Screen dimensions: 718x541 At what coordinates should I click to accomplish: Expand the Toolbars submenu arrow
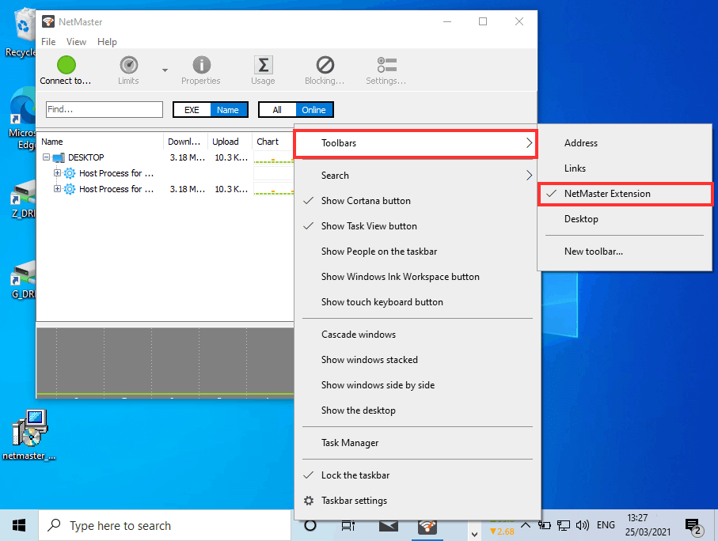(529, 143)
